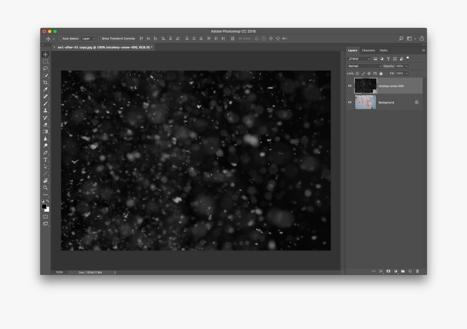This screenshot has height=329, width=467.
Task: Switch to the Channels tab
Action: pyautogui.click(x=368, y=50)
